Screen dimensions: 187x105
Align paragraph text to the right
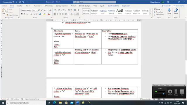point(60,14)
